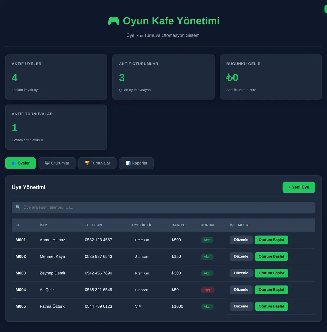Click the Telefon column header
This screenshot has height=332, width=327.
pyautogui.click(x=93, y=225)
